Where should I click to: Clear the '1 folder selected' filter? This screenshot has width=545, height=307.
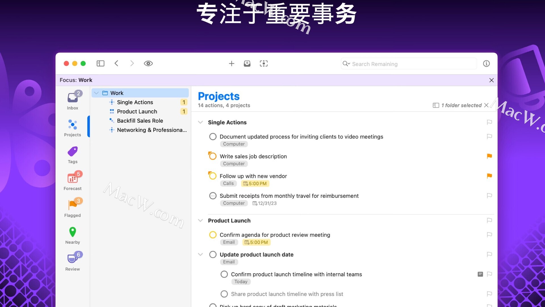[x=486, y=105]
